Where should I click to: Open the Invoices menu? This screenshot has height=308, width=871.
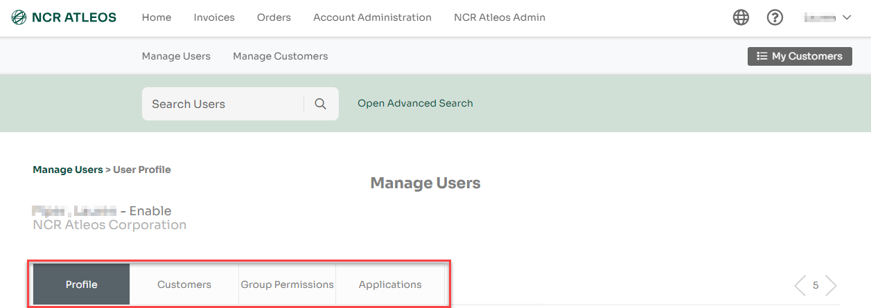tap(214, 17)
